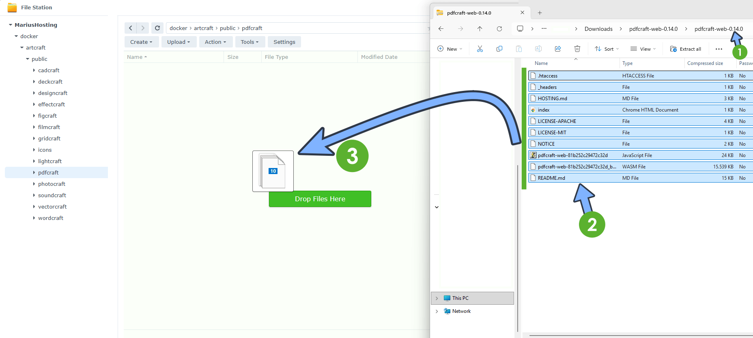
Task: Click the Downloads breadcrumb in Explorer
Action: tap(598, 29)
